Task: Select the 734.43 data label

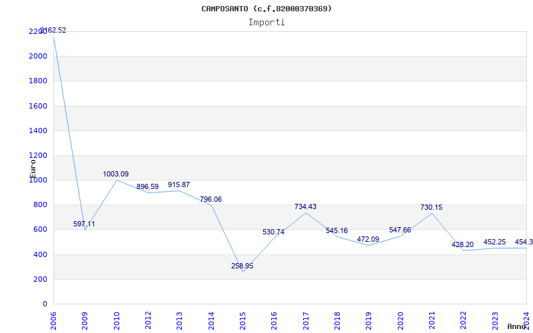Action: click(x=305, y=206)
